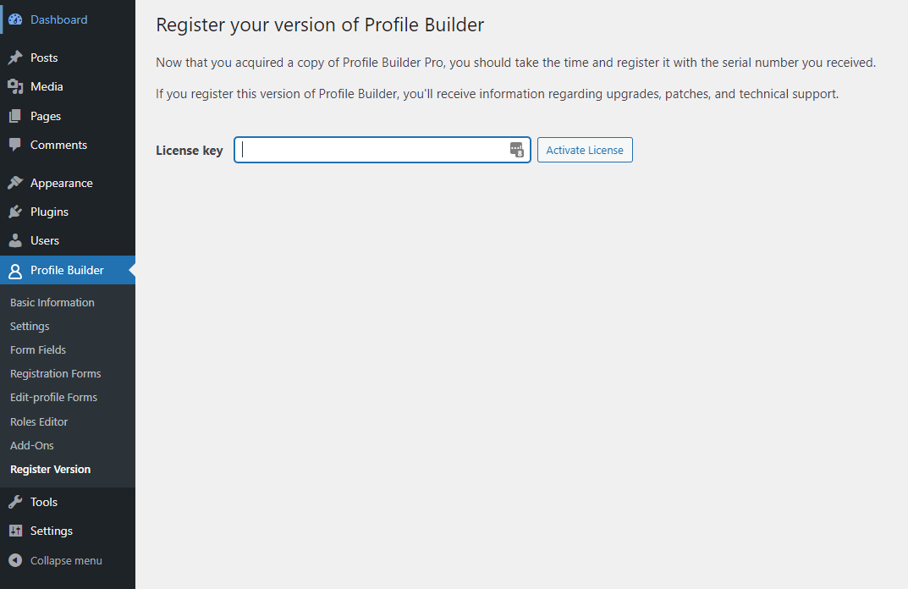Viewport: 908px width, 589px height.
Task: Click the Posts pushpin icon
Action: pyautogui.click(x=15, y=58)
